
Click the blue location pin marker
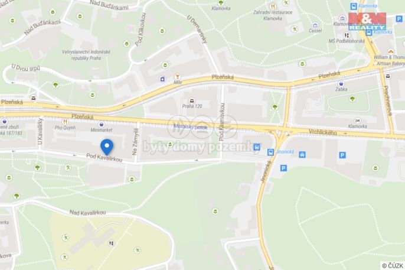(107, 147)
